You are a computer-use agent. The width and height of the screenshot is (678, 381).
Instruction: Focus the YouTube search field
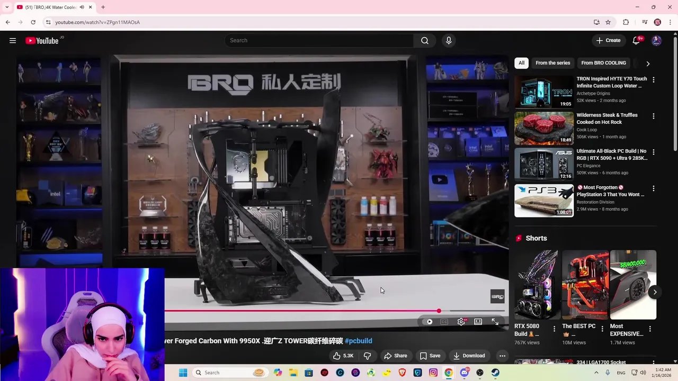[319, 41]
